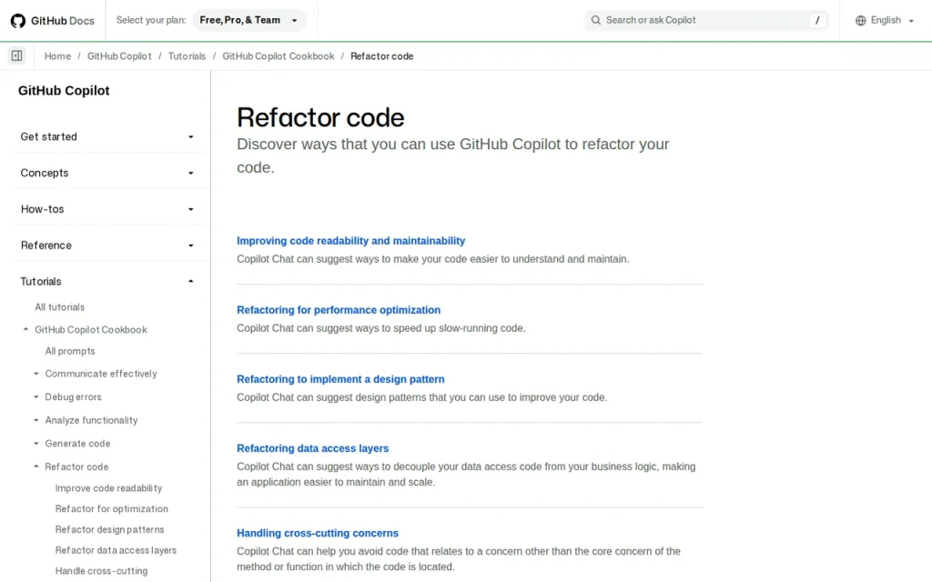The image size is (932, 582).
Task: Open Handling cross-cutting concerns article
Action: 318,533
